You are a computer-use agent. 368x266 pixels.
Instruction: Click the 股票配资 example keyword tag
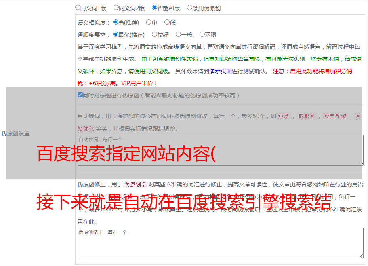tap(335, 116)
